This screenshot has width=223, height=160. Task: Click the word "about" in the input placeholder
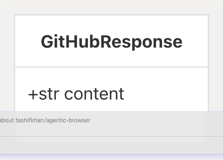coord(7,120)
